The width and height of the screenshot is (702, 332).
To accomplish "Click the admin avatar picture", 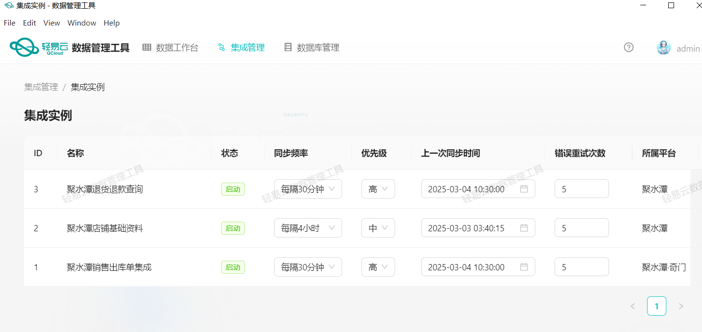I will [663, 48].
